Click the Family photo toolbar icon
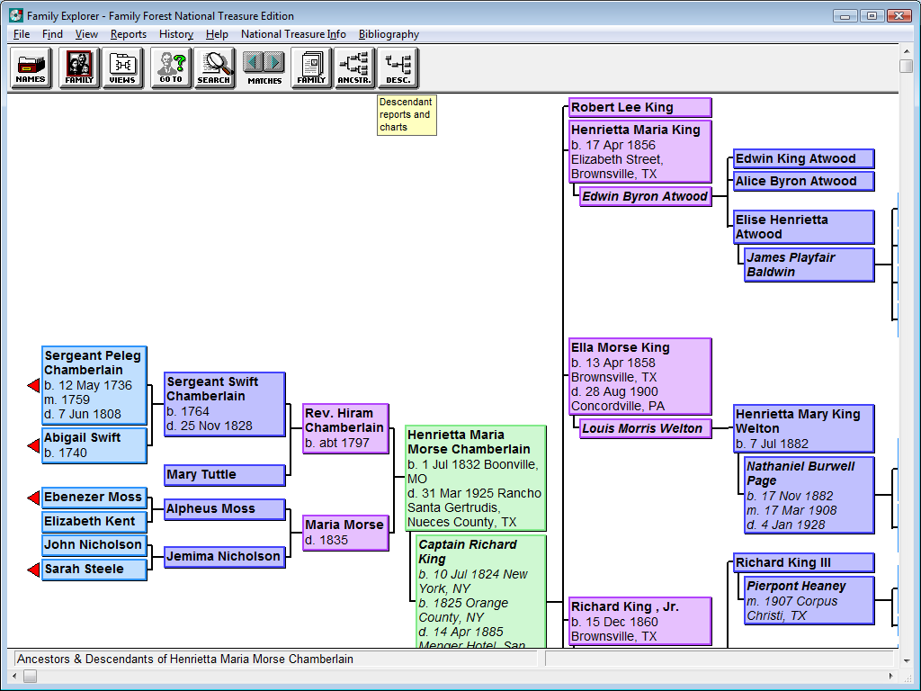 (x=79, y=68)
